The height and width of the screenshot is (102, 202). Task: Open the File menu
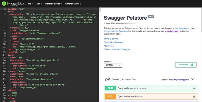(x=31, y=4)
